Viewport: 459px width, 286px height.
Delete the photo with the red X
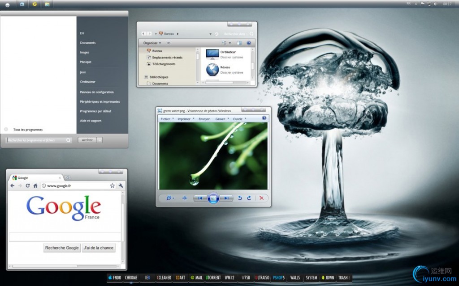261,198
